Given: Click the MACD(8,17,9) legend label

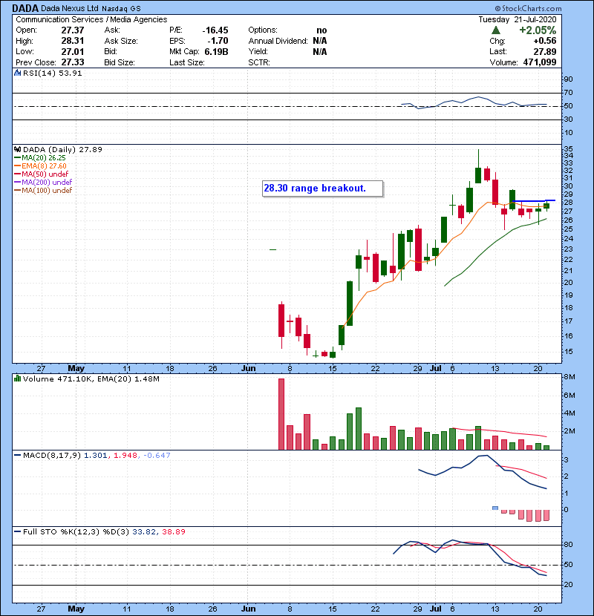Looking at the screenshot, I should coord(52,456).
